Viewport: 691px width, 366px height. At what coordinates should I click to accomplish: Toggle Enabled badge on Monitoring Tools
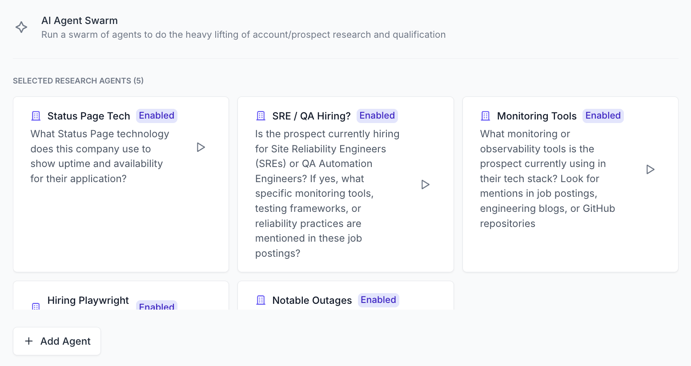pos(603,115)
